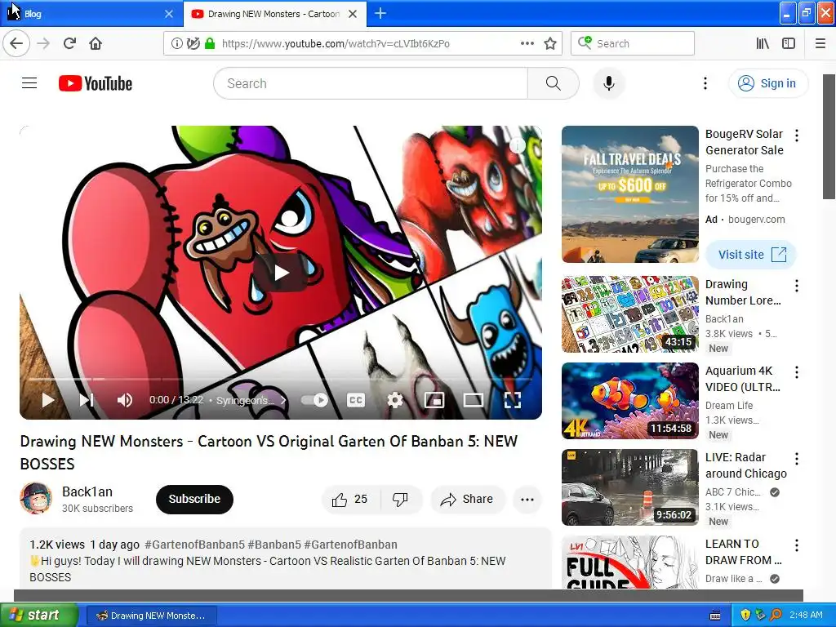Close the Drawing NEW Monsters tab

click(353, 14)
